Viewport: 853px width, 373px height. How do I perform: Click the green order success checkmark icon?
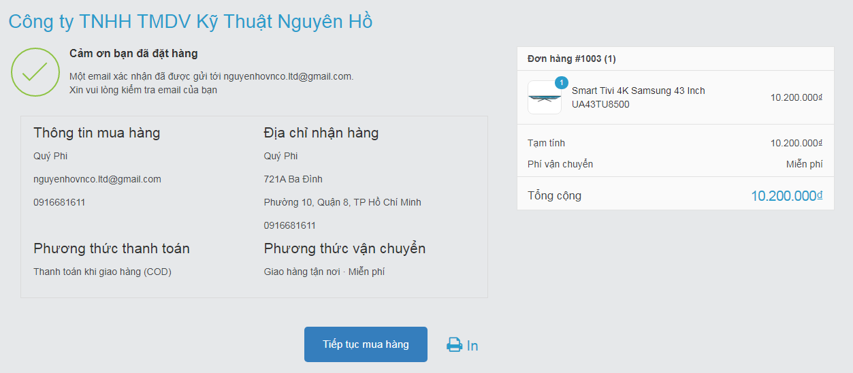[x=35, y=71]
